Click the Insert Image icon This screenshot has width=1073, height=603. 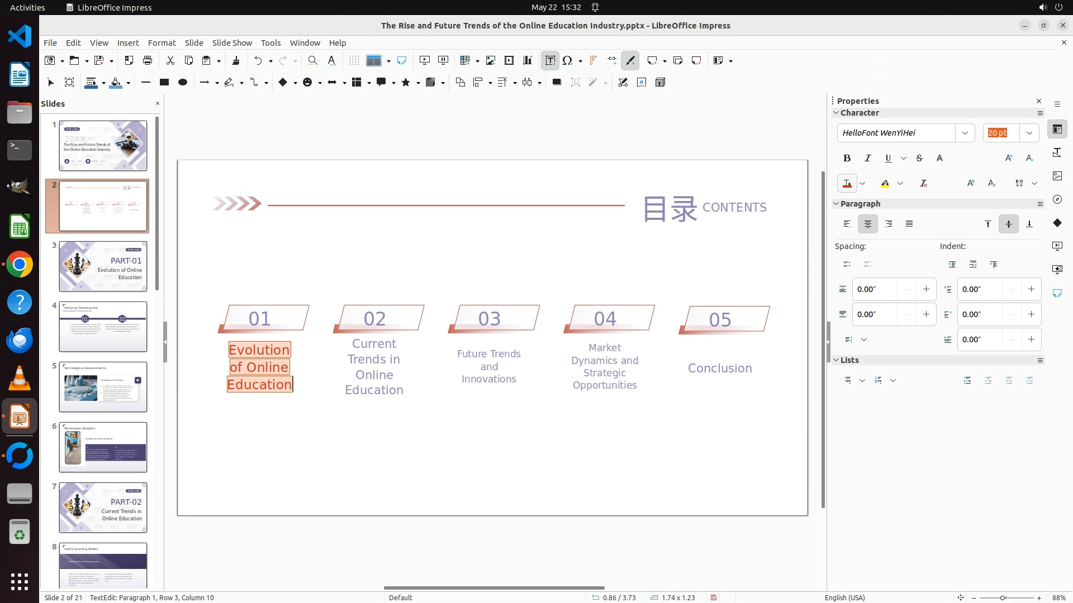pyautogui.click(x=490, y=60)
